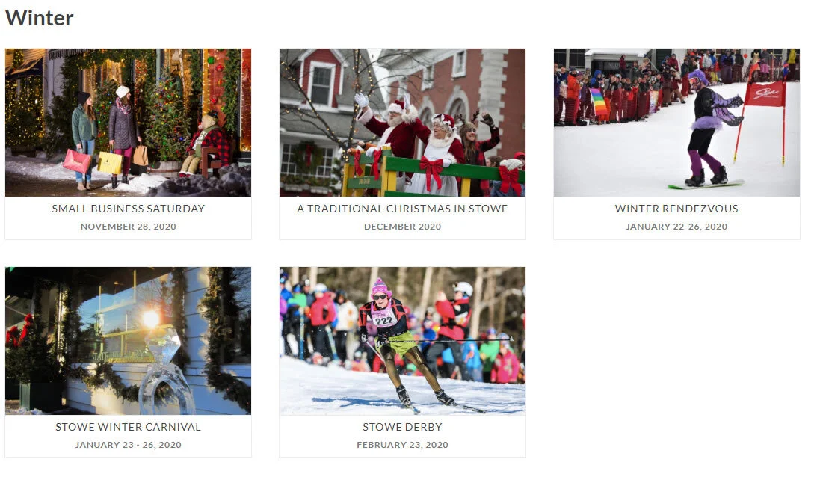820x483 pixels.
Task: Click the pink shopping bag in first photo
Action: click(77, 161)
